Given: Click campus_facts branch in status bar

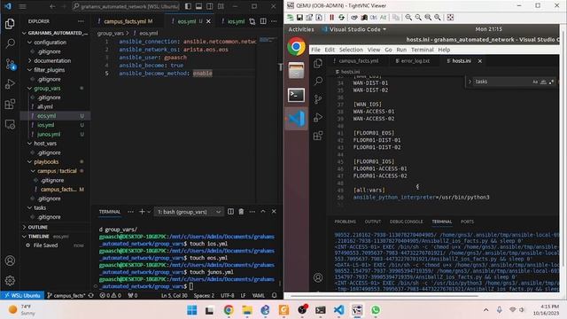Looking at the screenshot, I should 66,295.
